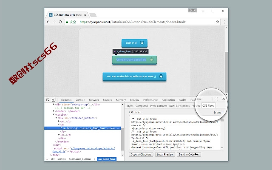Image resolution: width=272 pixels, height=170 pixels.
Task: Open the Computed sidebar tab
Action: (x=142, y=106)
